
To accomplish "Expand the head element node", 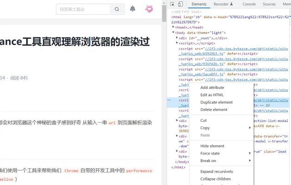I will [173, 27].
